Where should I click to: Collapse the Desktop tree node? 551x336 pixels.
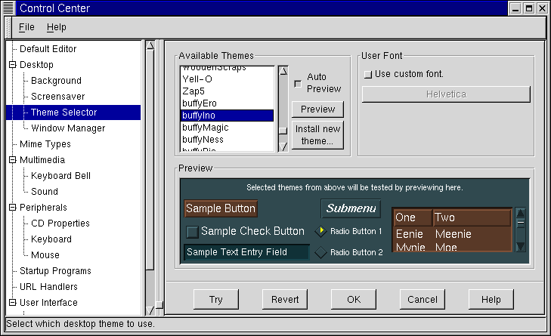click(12, 65)
